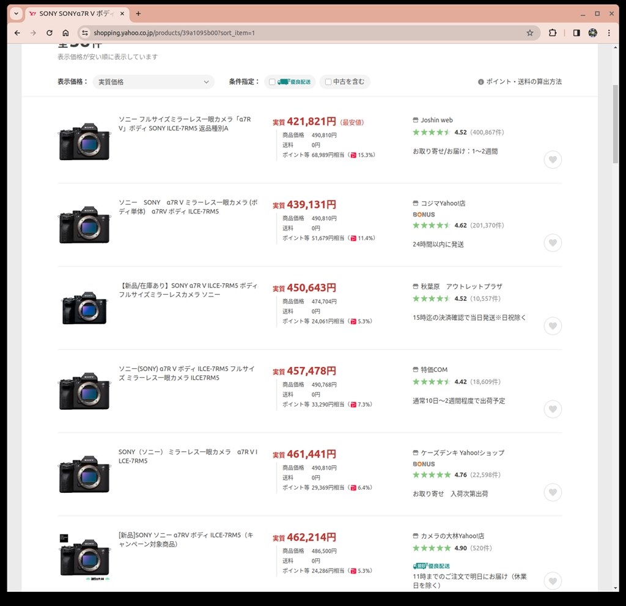
Task: Open the コジマYahoo!店 store link
Action: [443, 204]
